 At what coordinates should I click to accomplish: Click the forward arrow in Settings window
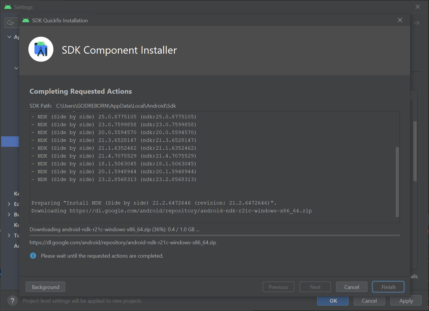coord(417,23)
